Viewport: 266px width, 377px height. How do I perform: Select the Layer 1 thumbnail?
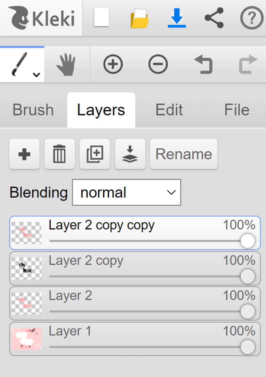pos(26,339)
